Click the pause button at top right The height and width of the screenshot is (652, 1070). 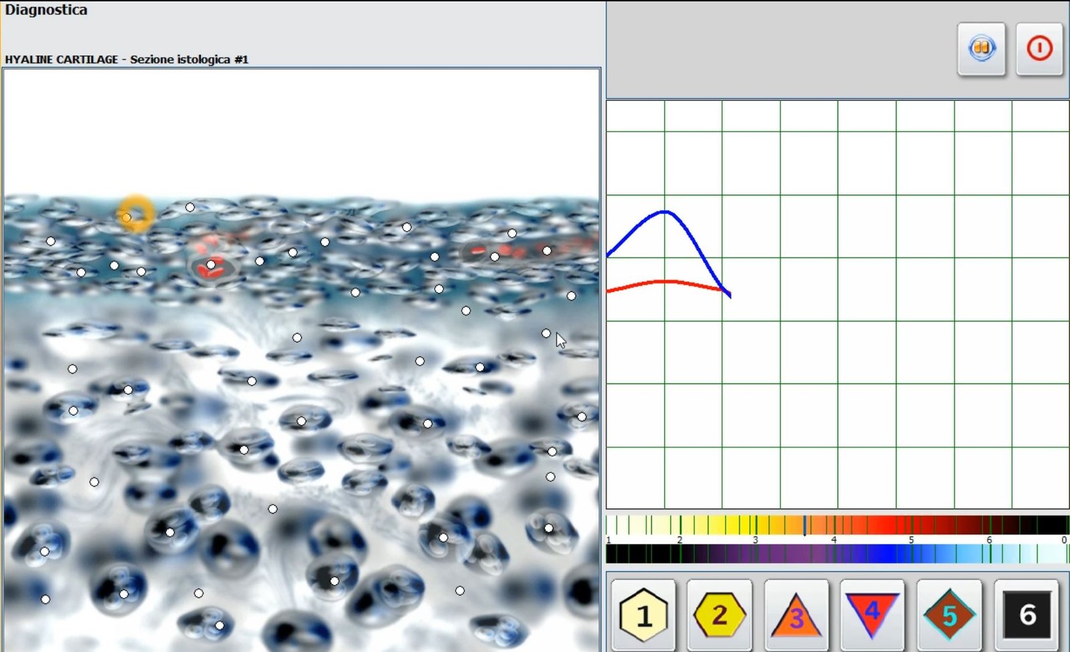[981, 49]
